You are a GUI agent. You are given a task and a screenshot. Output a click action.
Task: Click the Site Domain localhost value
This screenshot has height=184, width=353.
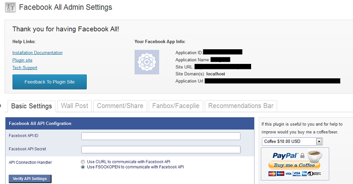click(x=216, y=74)
